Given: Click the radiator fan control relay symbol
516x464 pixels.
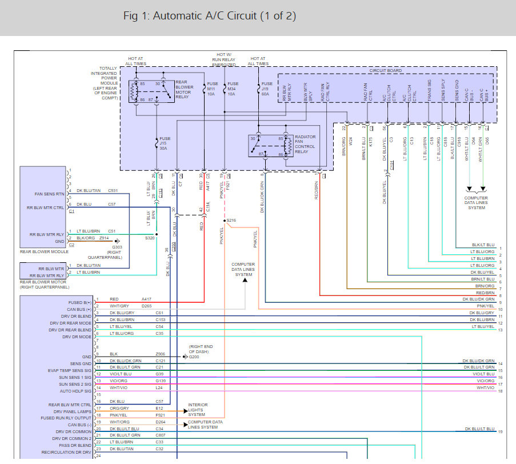Looking at the screenshot, I should 267,146.
